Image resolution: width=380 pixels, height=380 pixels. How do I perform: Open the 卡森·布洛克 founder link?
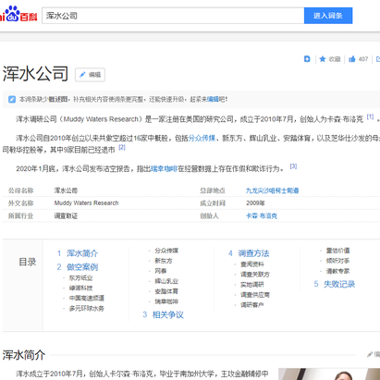tap(262, 215)
